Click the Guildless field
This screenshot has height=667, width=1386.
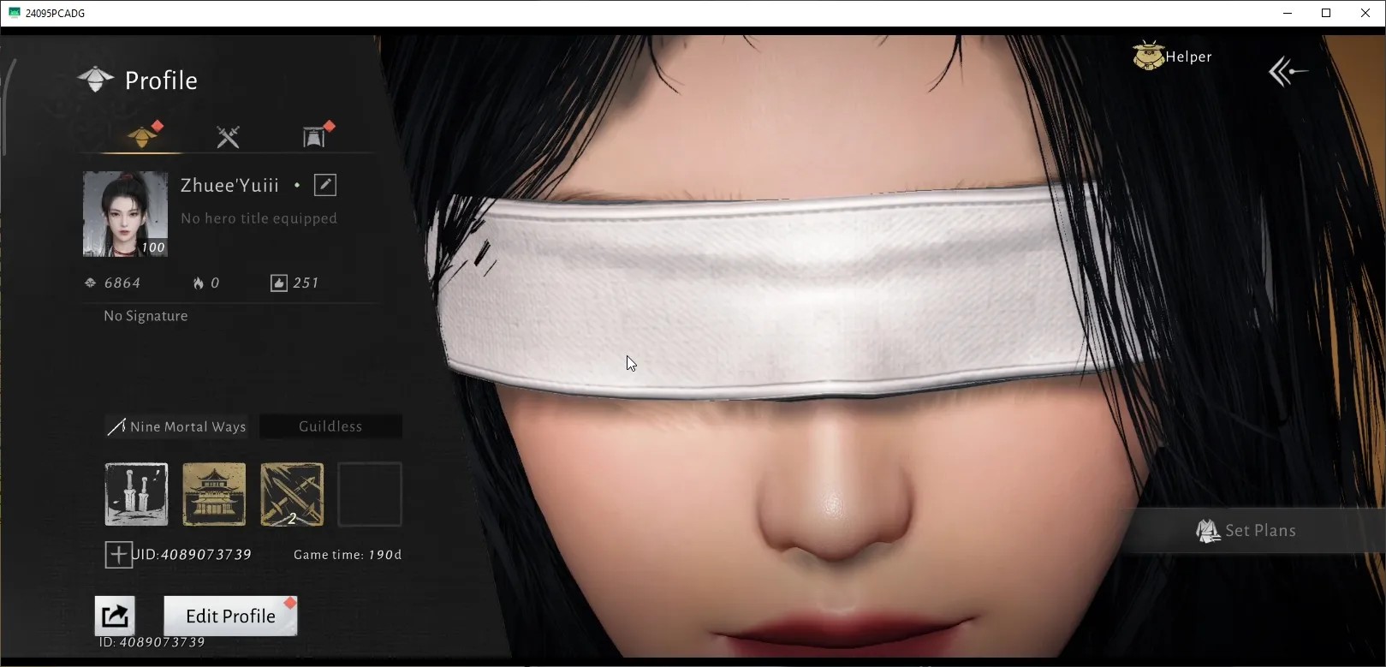pos(330,426)
